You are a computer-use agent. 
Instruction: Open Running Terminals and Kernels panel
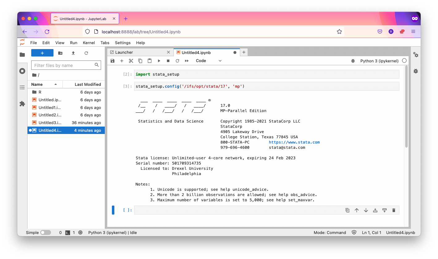pyautogui.click(x=22, y=71)
